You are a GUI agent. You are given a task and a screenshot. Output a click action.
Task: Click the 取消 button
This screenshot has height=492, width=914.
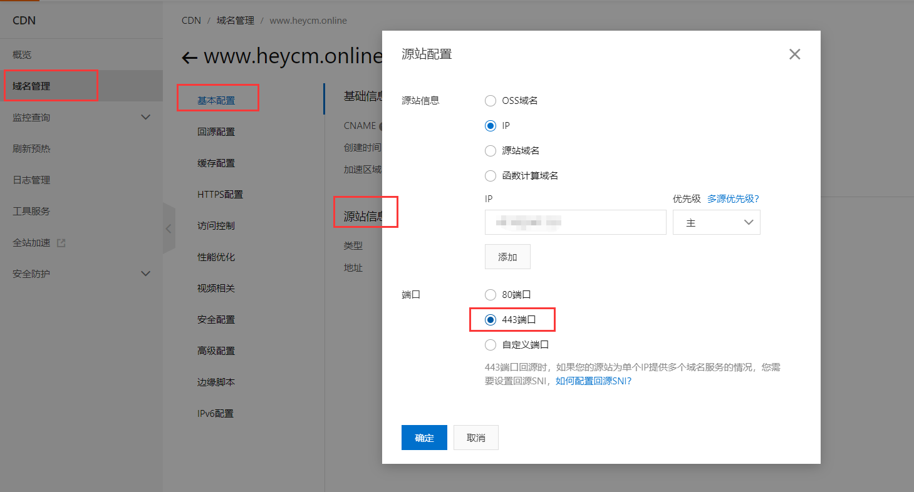476,438
